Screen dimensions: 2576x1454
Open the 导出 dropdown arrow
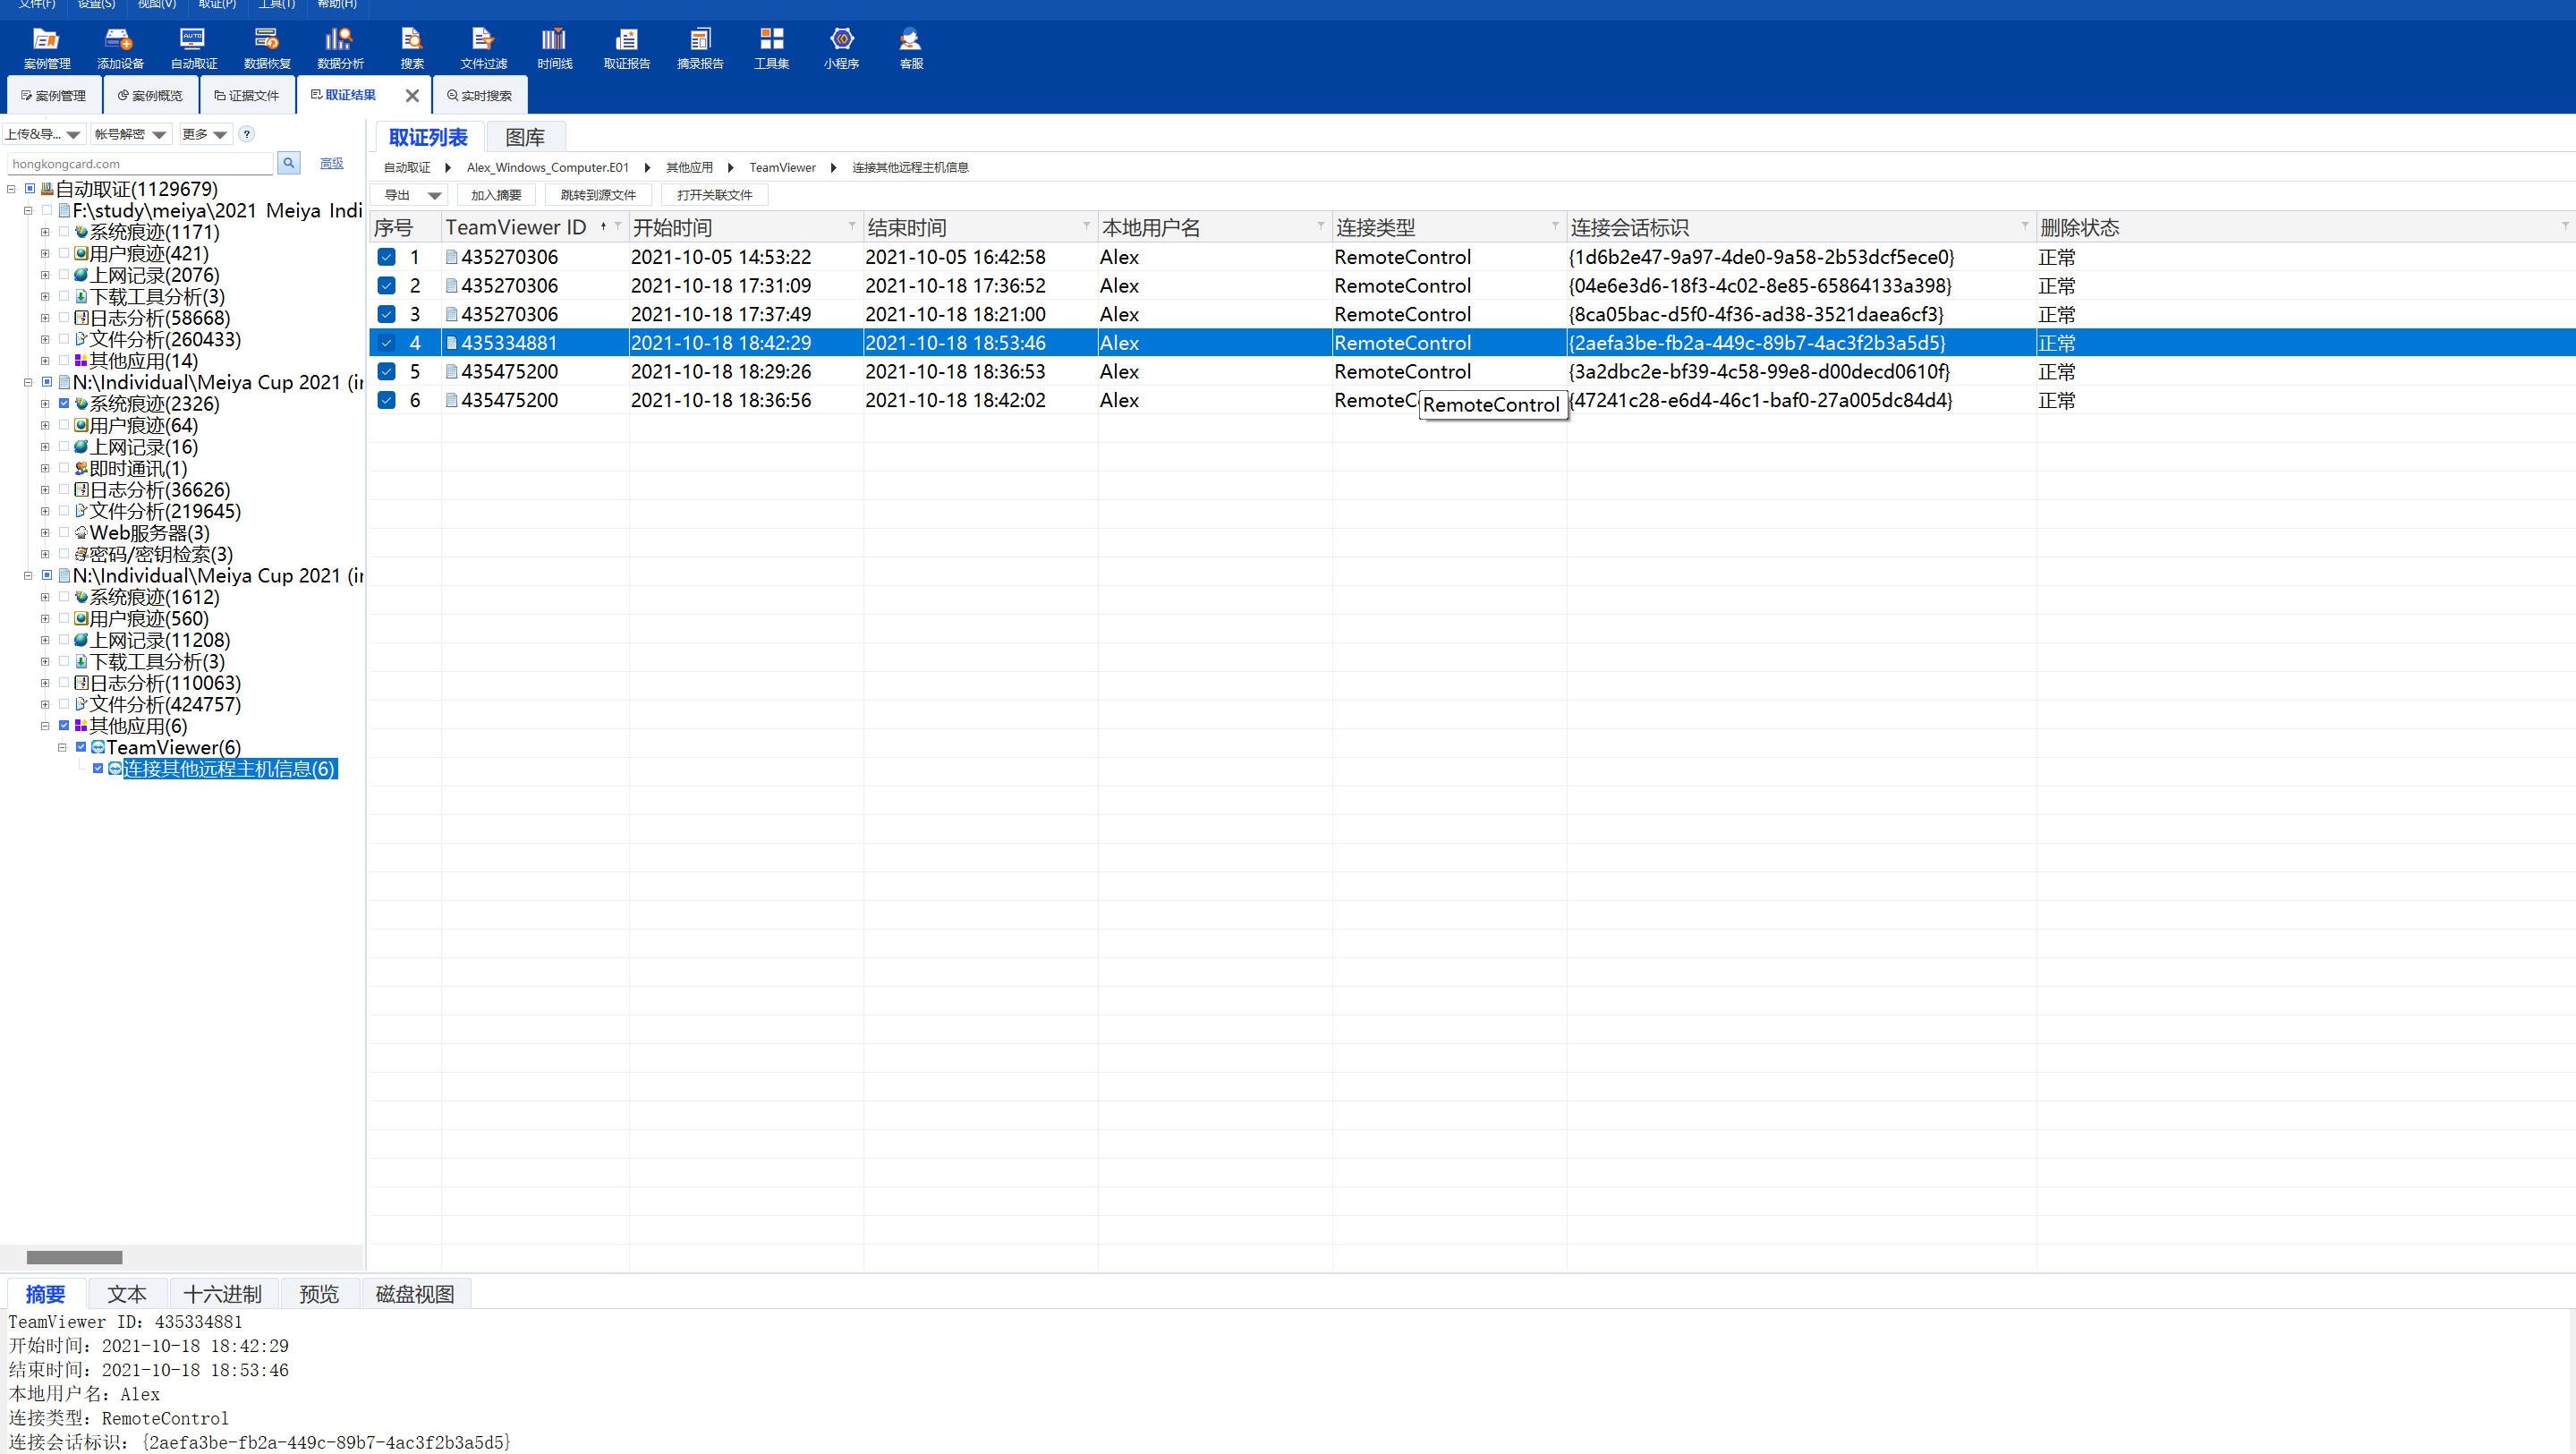[434, 195]
